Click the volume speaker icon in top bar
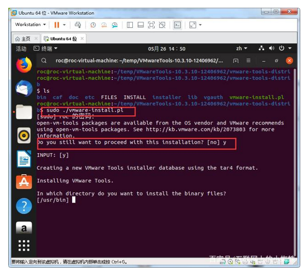Image resolution: width=308 pixels, height=274 pixels. click(272, 48)
